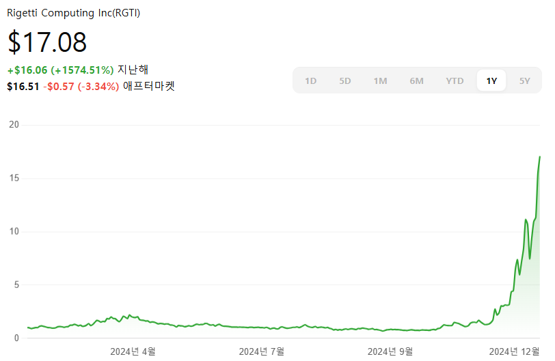Image resolution: width=555 pixels, height=361 pixels.
Task: Click the y-axis value 0
Action: pyautogui.click(x=16, y=338)
